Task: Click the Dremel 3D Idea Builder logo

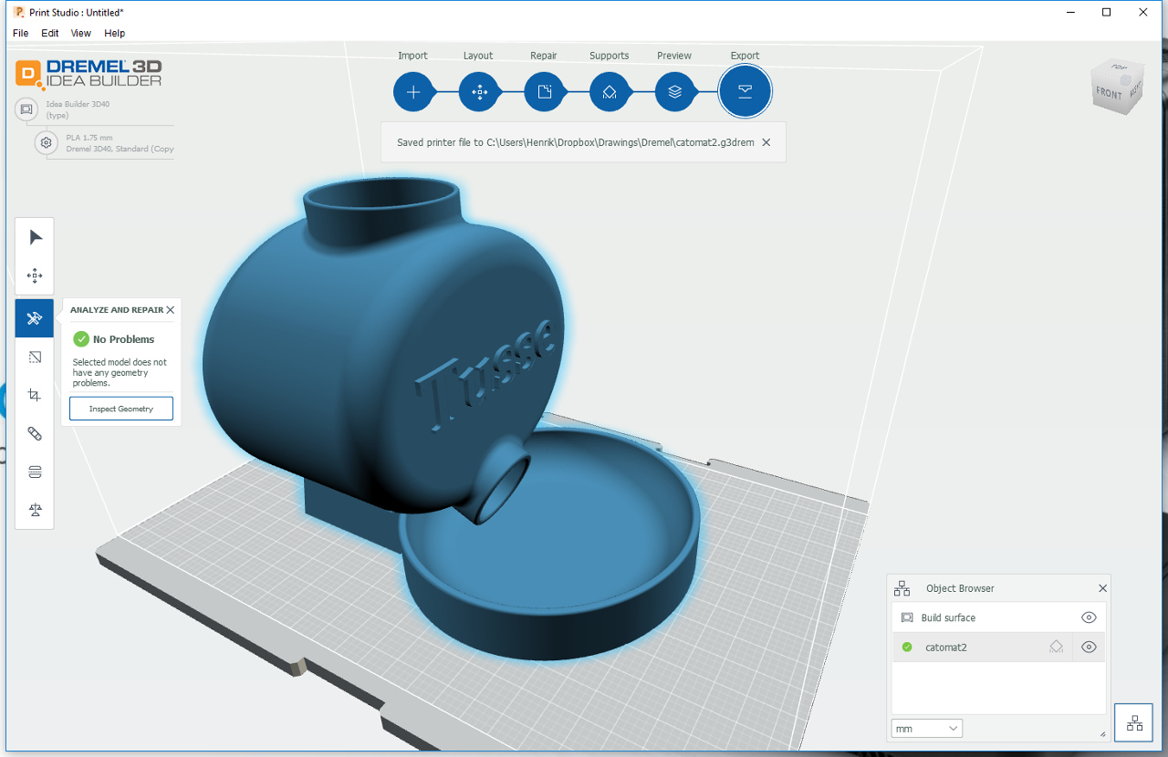Action: (x=89, y=73)
